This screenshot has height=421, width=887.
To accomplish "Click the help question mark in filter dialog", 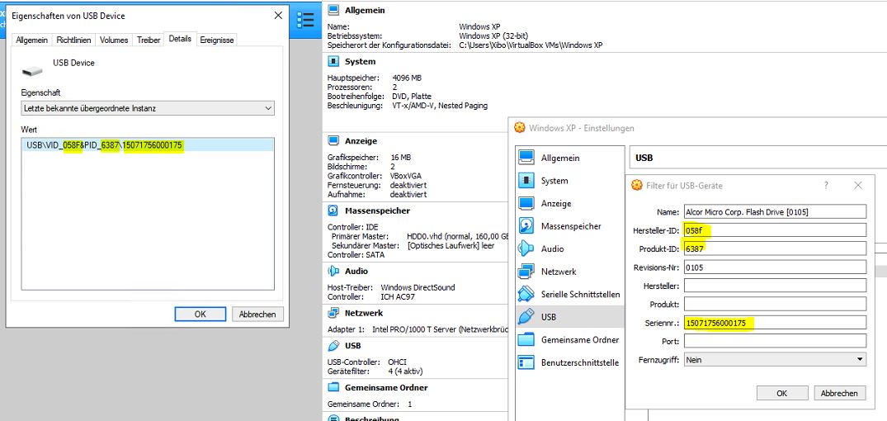I will (x=826, y=186).
